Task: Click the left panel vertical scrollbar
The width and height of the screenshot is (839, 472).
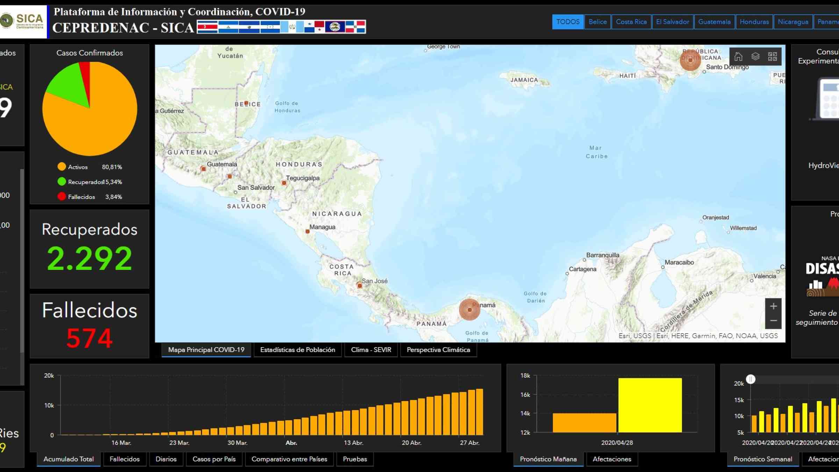Action: tap(22, 260)
